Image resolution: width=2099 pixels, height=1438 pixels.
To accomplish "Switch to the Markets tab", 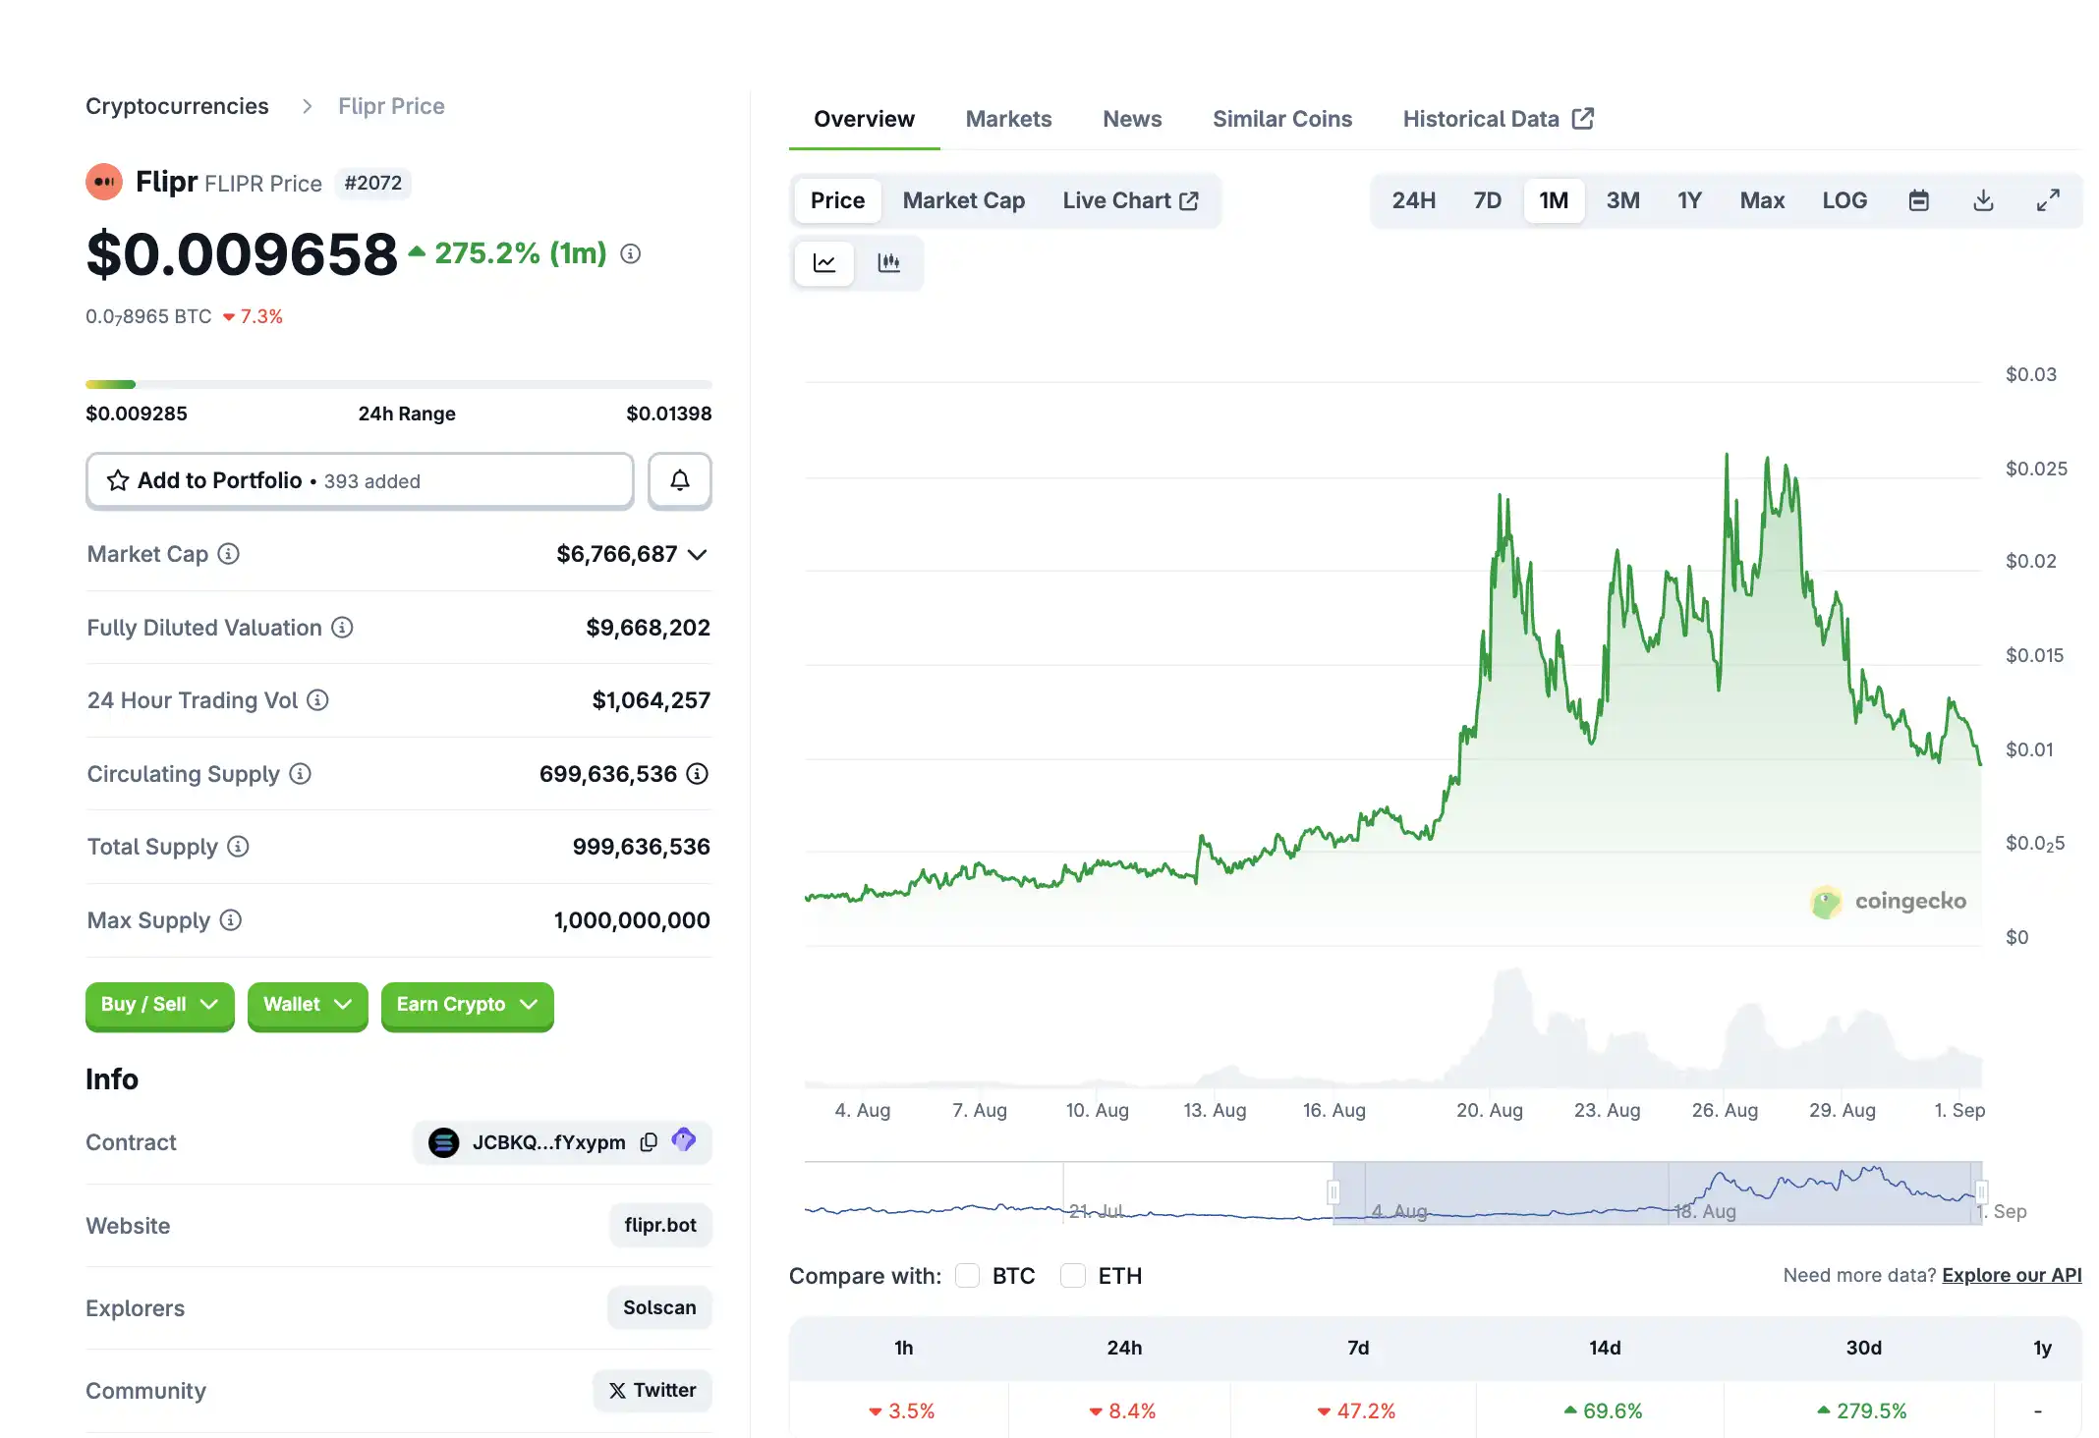I will [x=1008, y=118].
